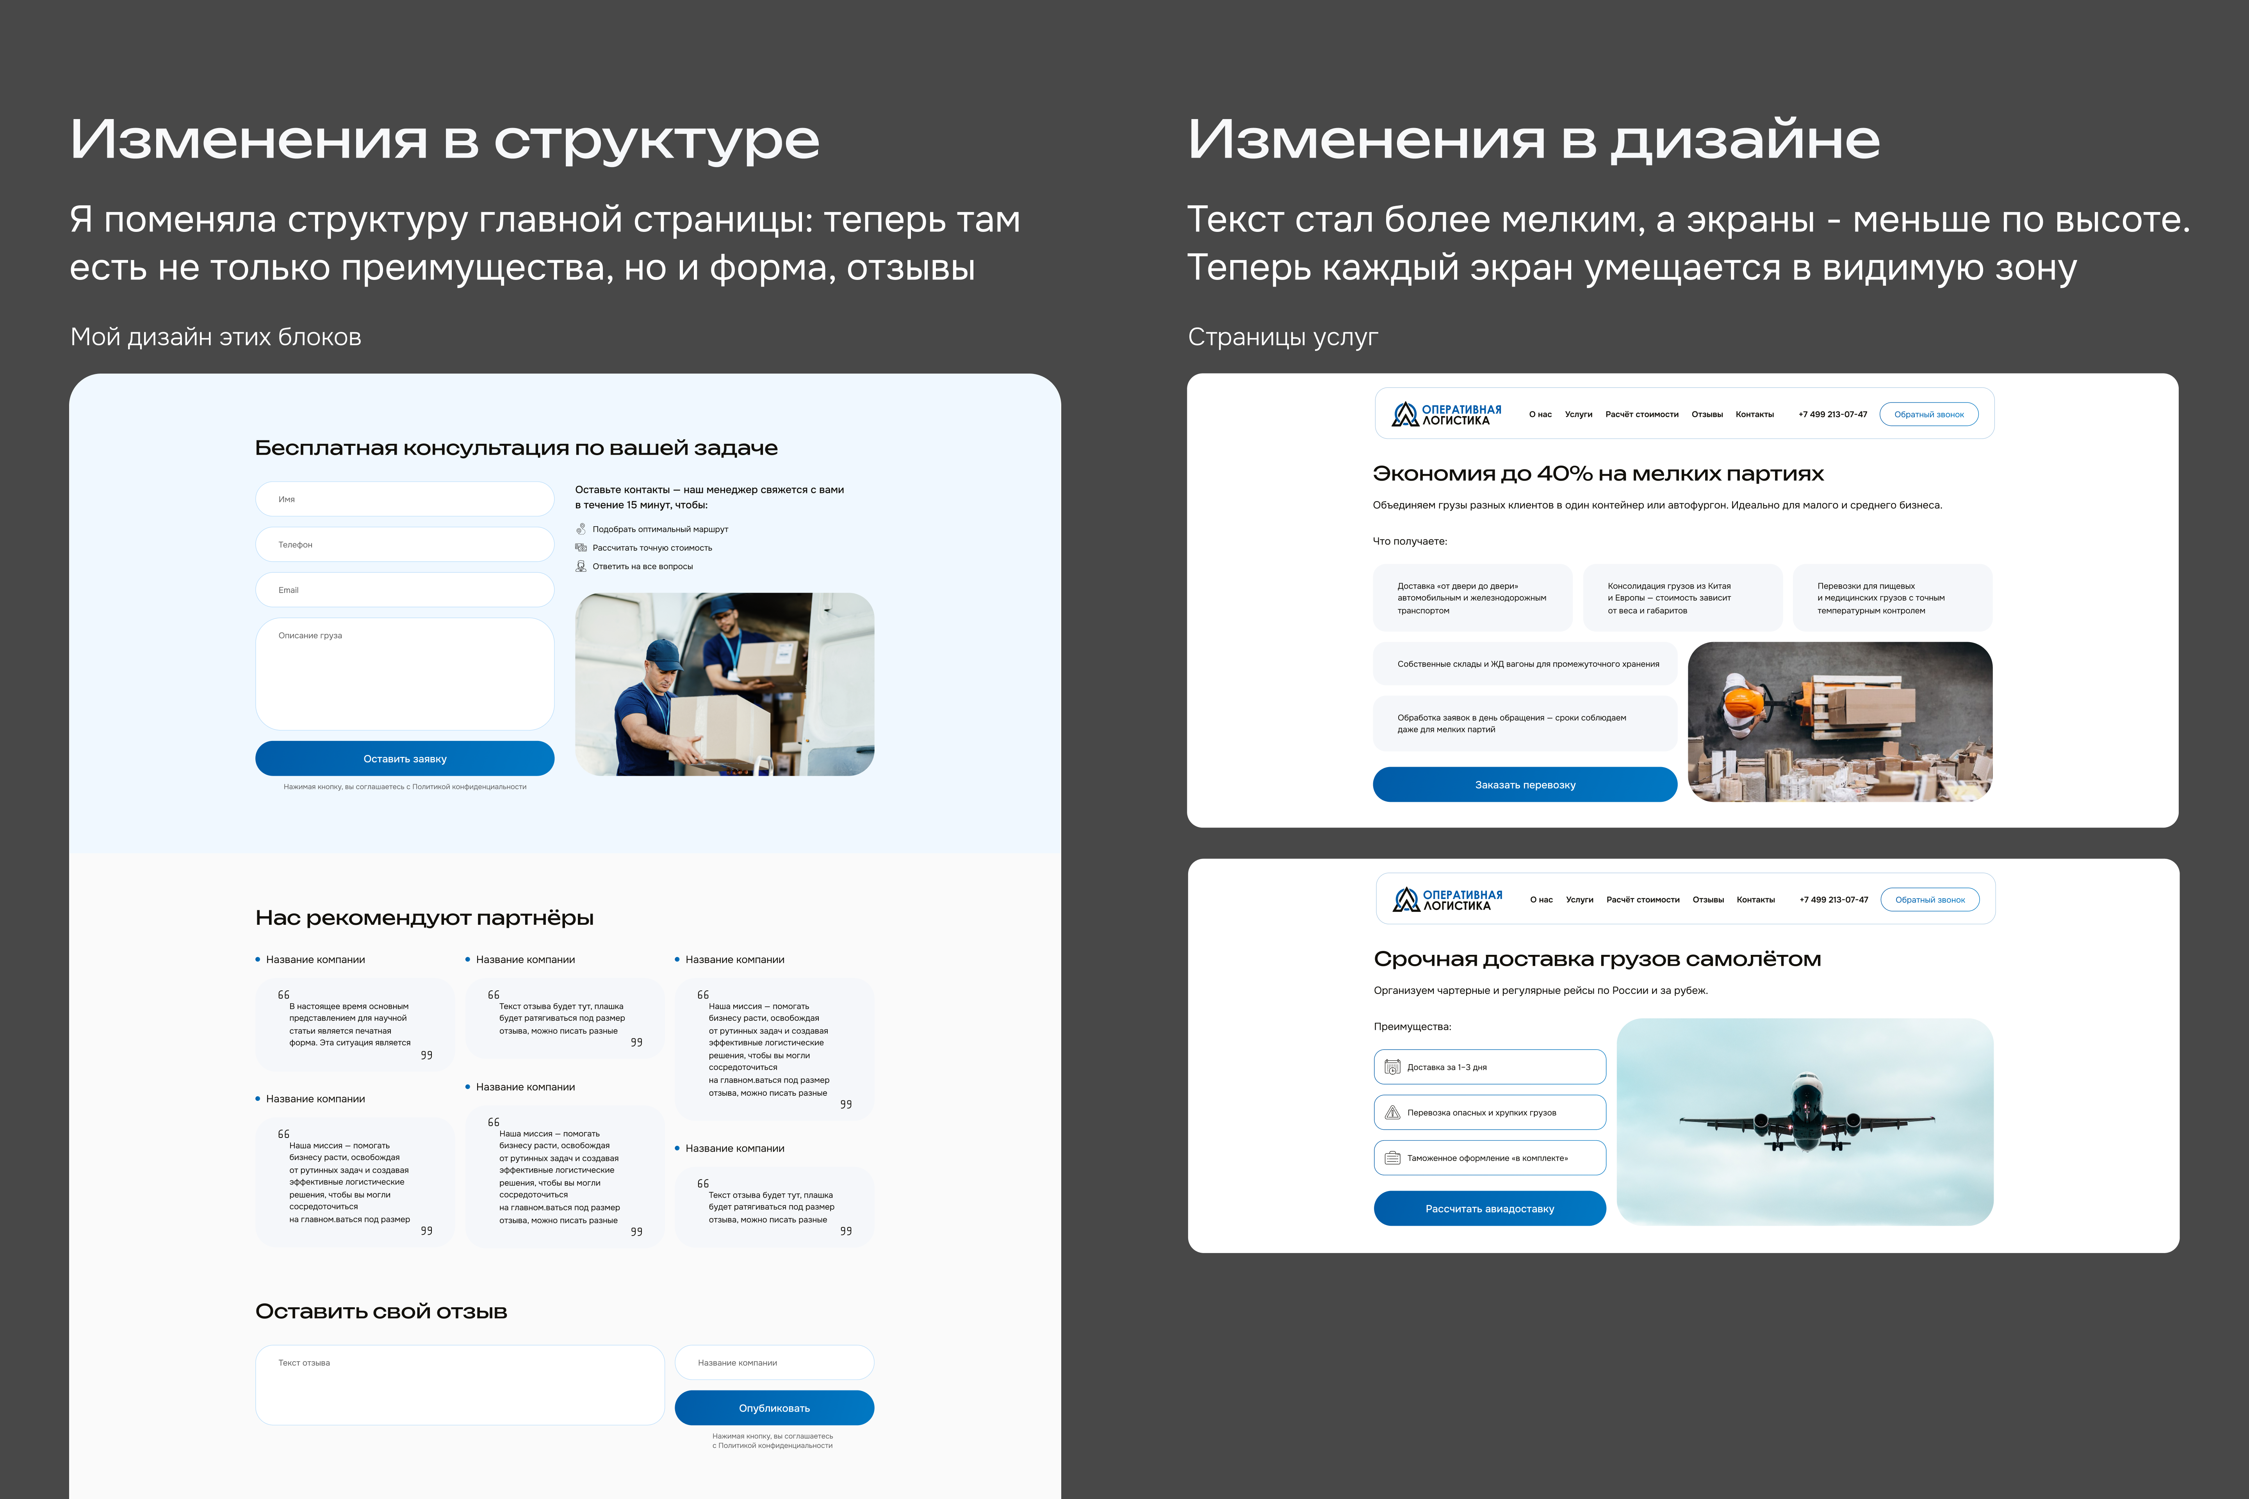Open Услуги in the Срочная доставка page menu
This screenshot has height=1499, width=2249.
1580,899
